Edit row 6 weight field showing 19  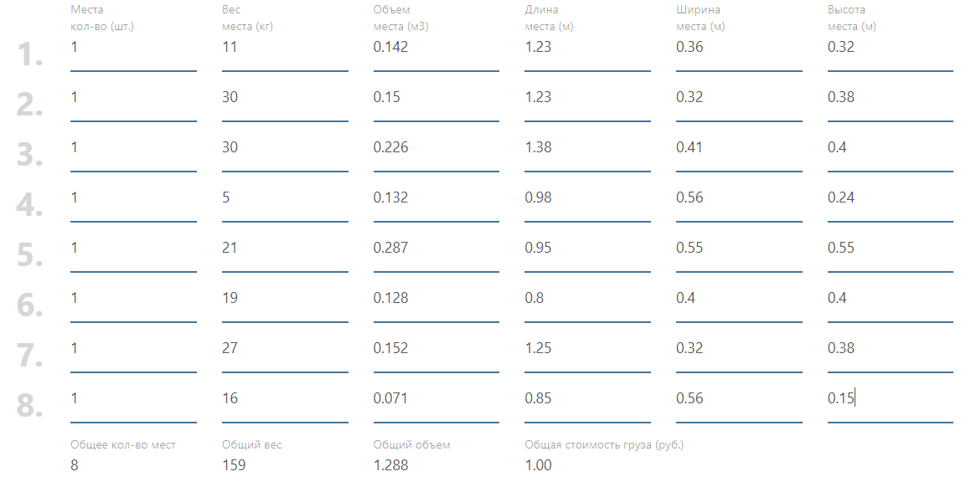pos(285,299)
